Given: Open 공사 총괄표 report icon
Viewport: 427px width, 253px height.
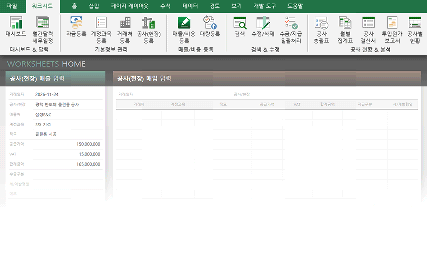Looking at the screenshot, I should click(x=321, y=23).
